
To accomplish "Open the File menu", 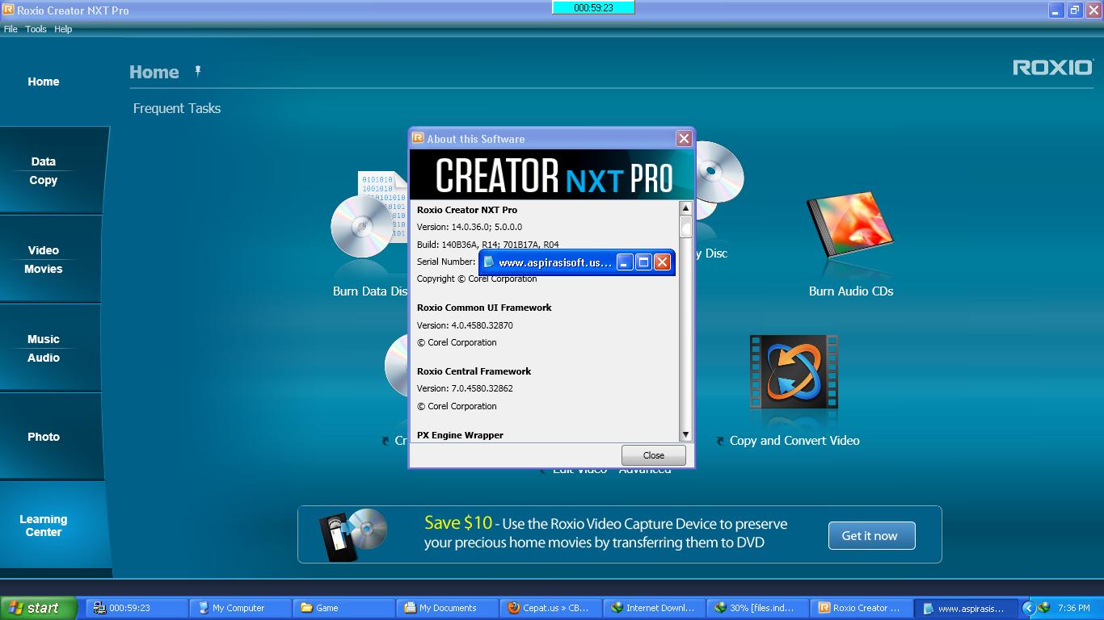I will tap(11, 29).
